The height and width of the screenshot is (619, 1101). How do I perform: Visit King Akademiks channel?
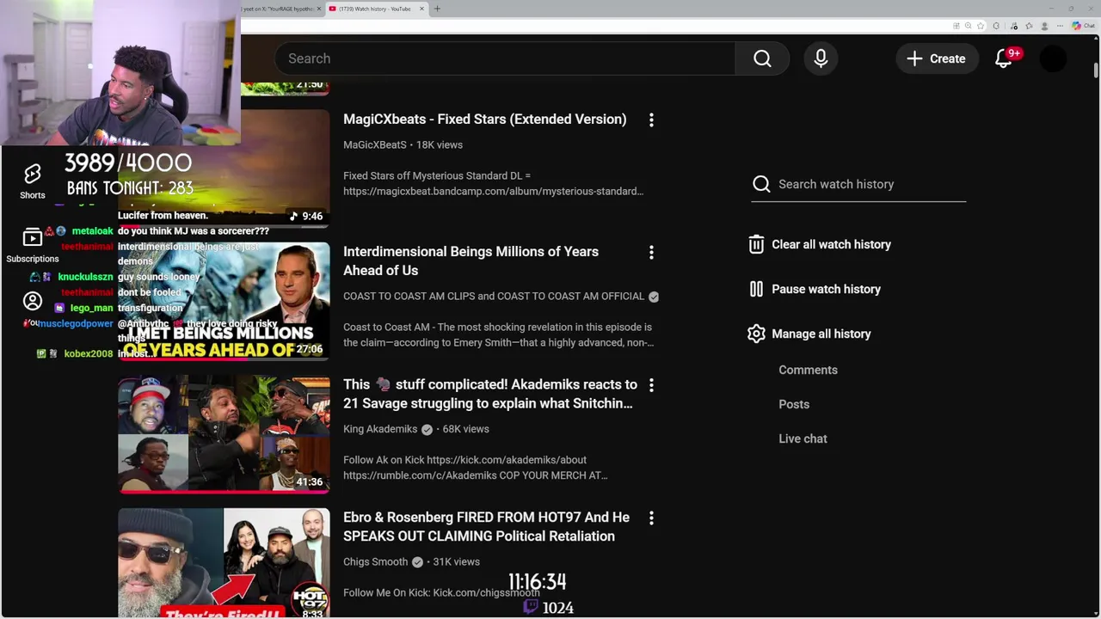pos(380,429)
